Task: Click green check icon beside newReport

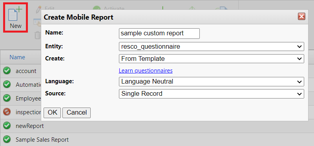Action: coord(7,126)
